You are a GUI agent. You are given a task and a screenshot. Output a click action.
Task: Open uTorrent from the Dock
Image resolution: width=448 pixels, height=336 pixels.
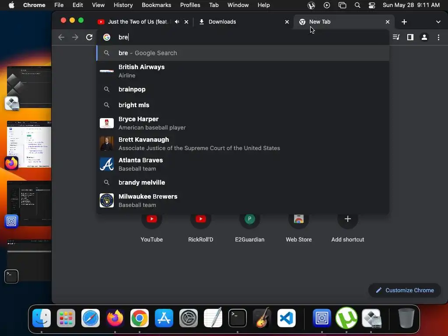coord(346,318)
